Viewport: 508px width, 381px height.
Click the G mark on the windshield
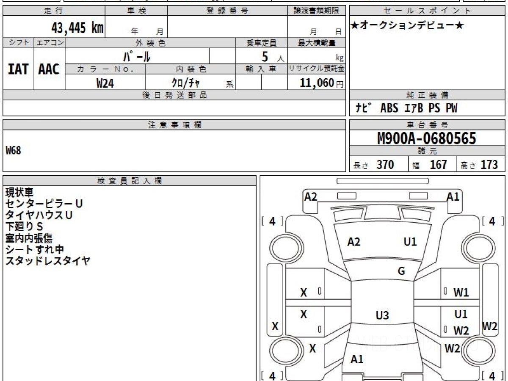(401, 271)
